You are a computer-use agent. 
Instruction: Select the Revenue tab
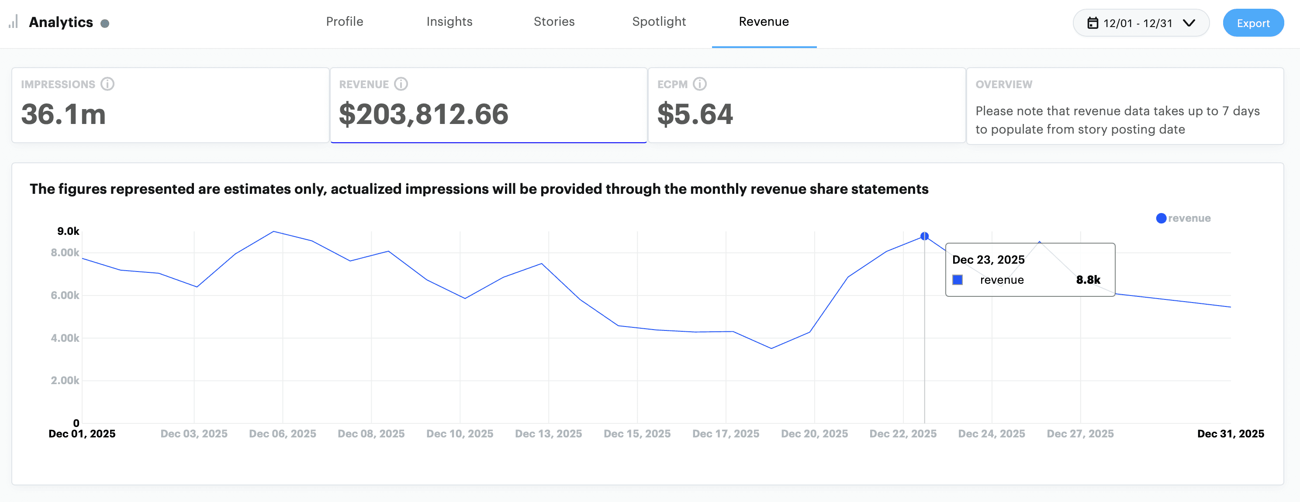coord(764,22)
